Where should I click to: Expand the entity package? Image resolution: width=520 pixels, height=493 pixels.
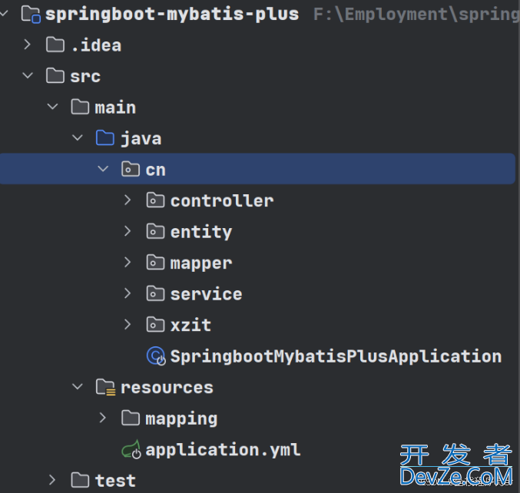pos(128,231)
